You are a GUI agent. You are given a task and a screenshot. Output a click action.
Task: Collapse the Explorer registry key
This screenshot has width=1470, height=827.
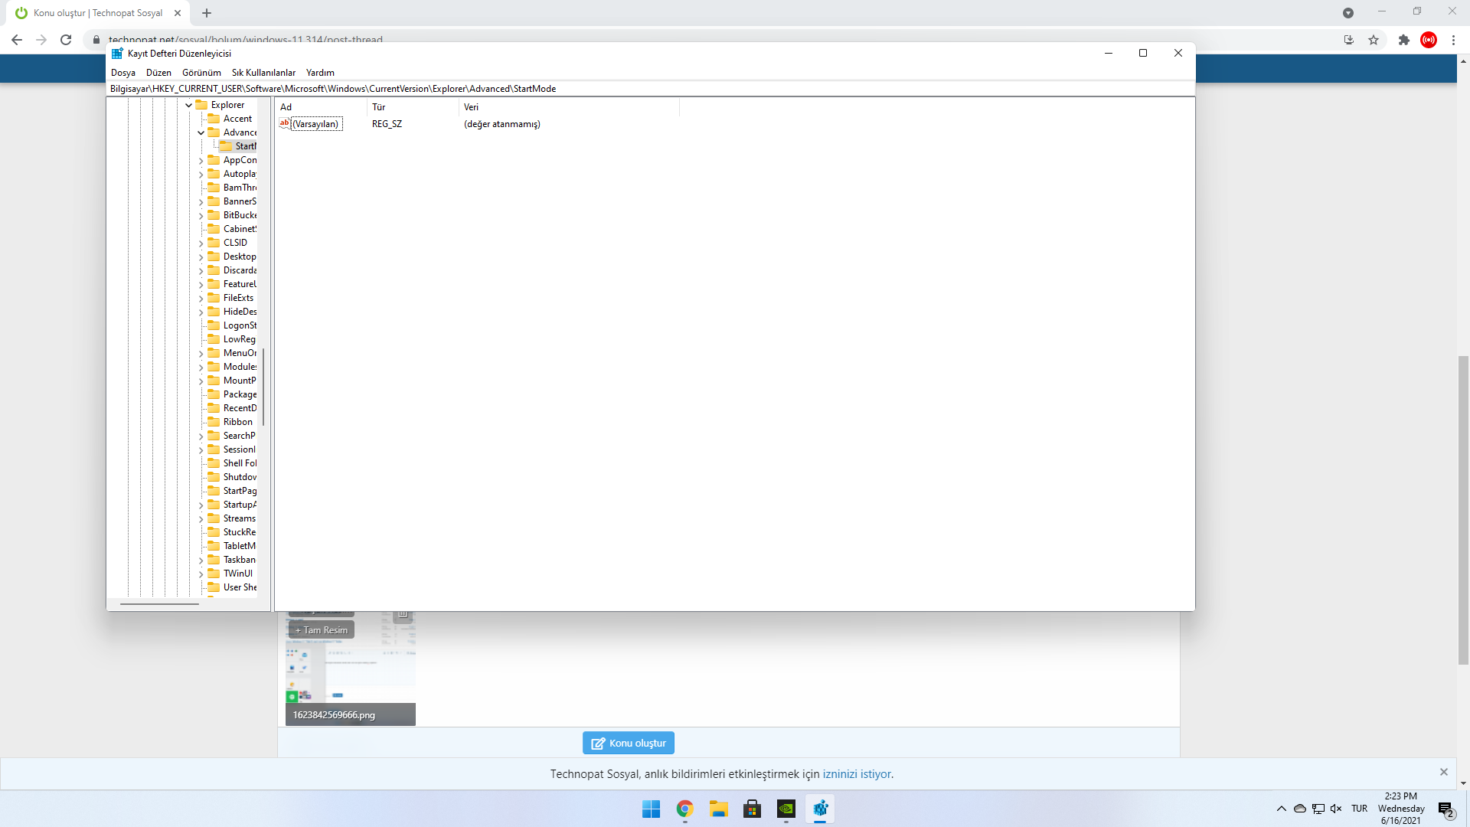point(189,105)
